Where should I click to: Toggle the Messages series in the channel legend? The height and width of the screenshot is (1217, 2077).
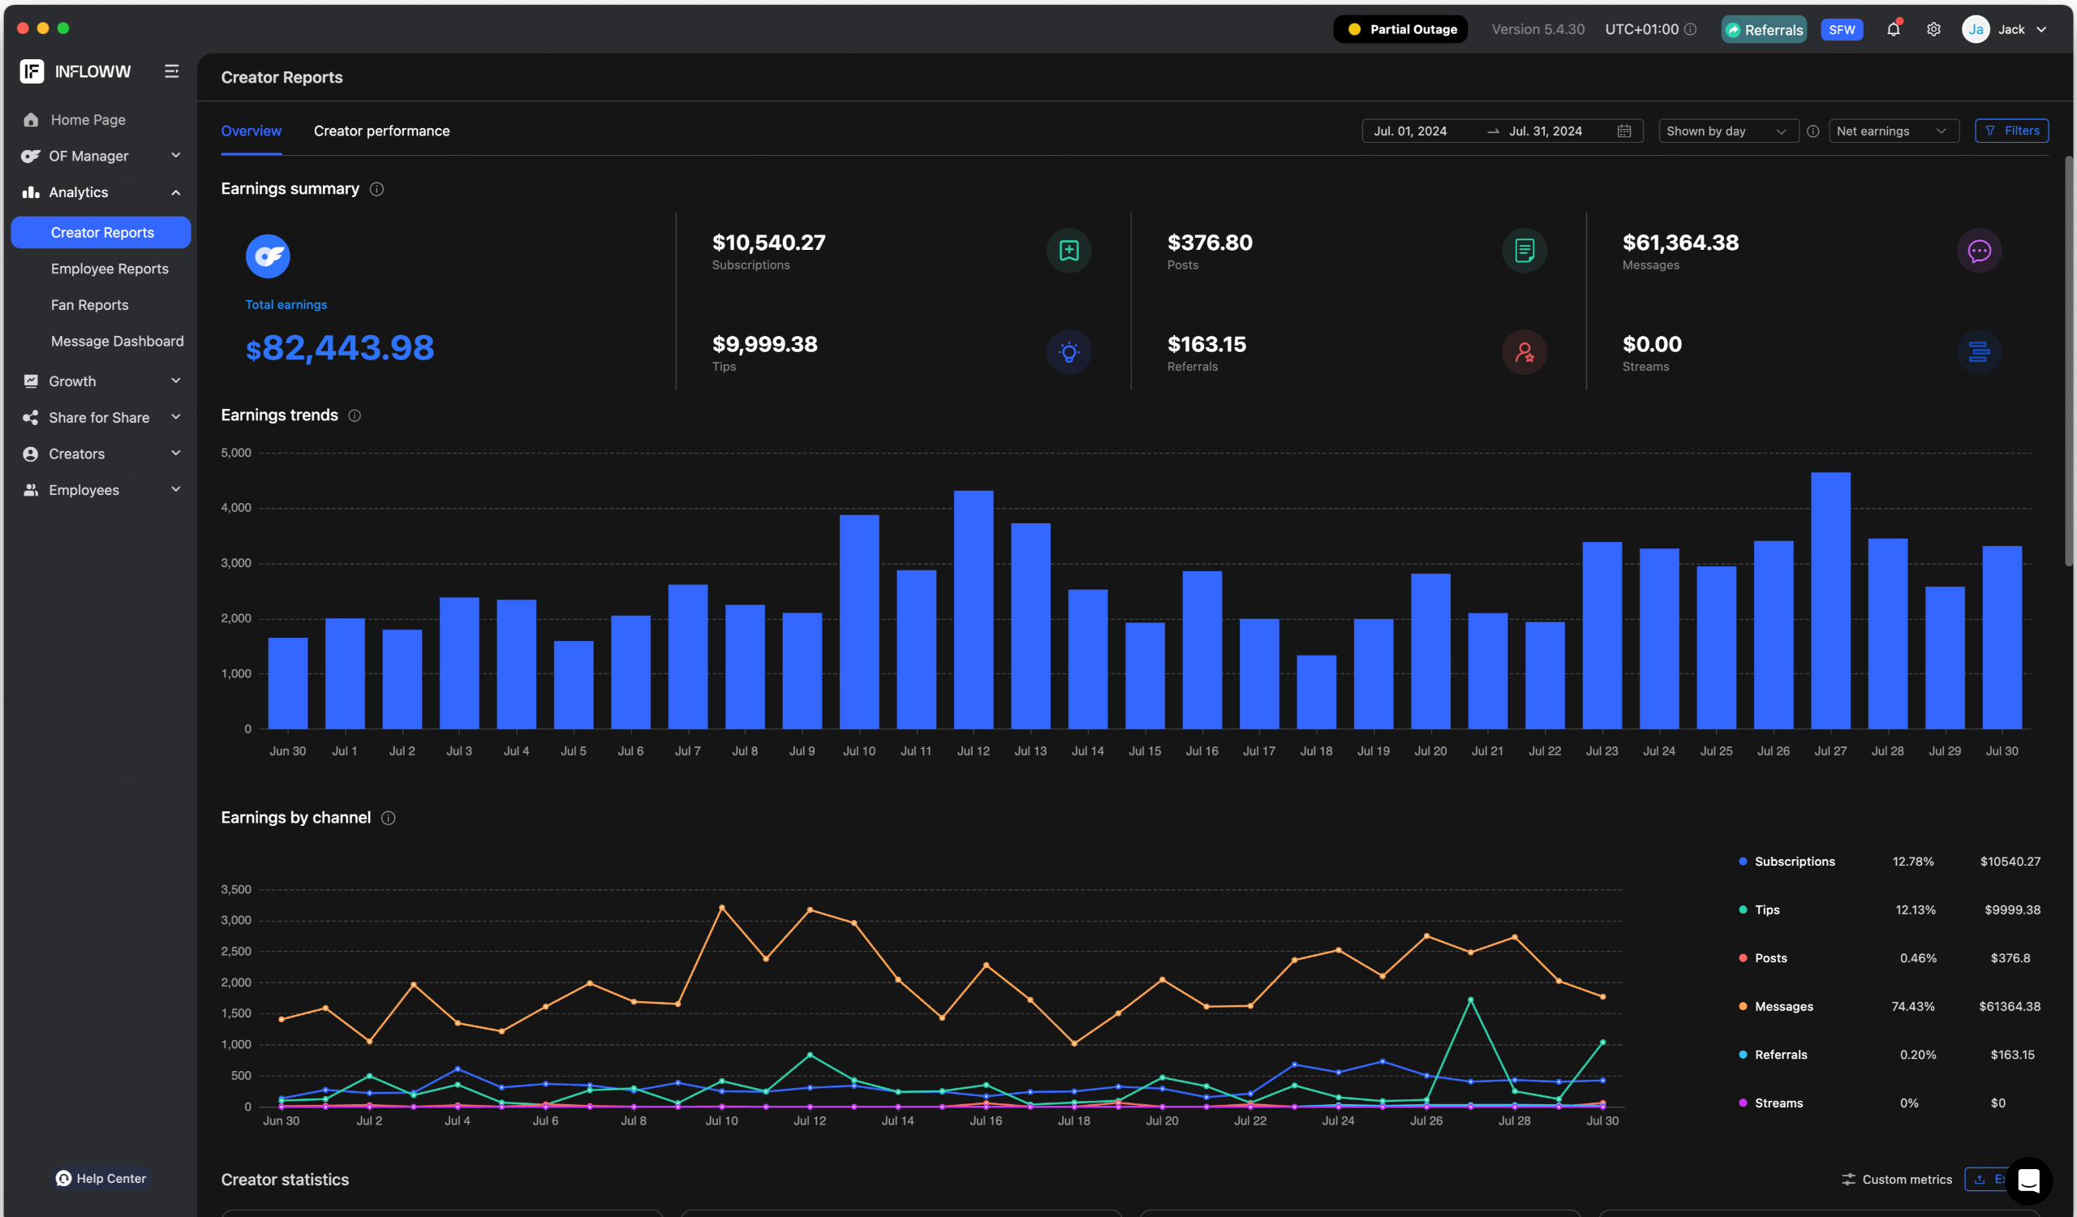click(x=1782, y=1006)
